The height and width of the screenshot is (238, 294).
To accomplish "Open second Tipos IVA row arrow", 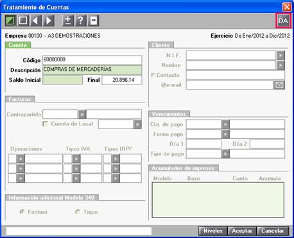I will [x=76, y=168].
